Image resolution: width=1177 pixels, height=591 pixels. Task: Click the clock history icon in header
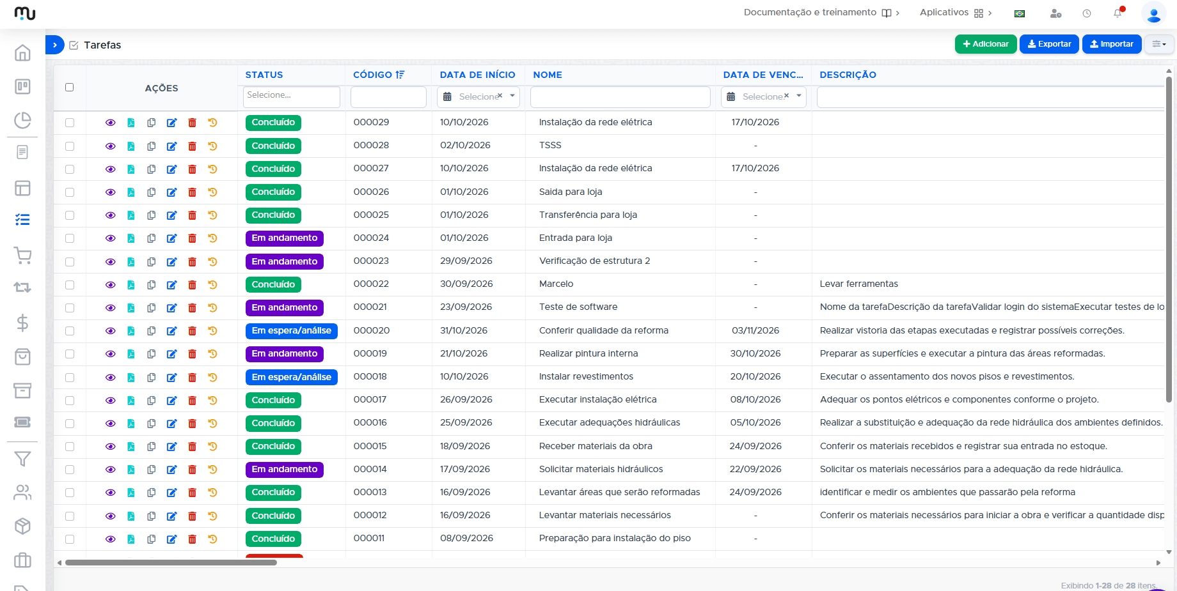point(1087,13)
